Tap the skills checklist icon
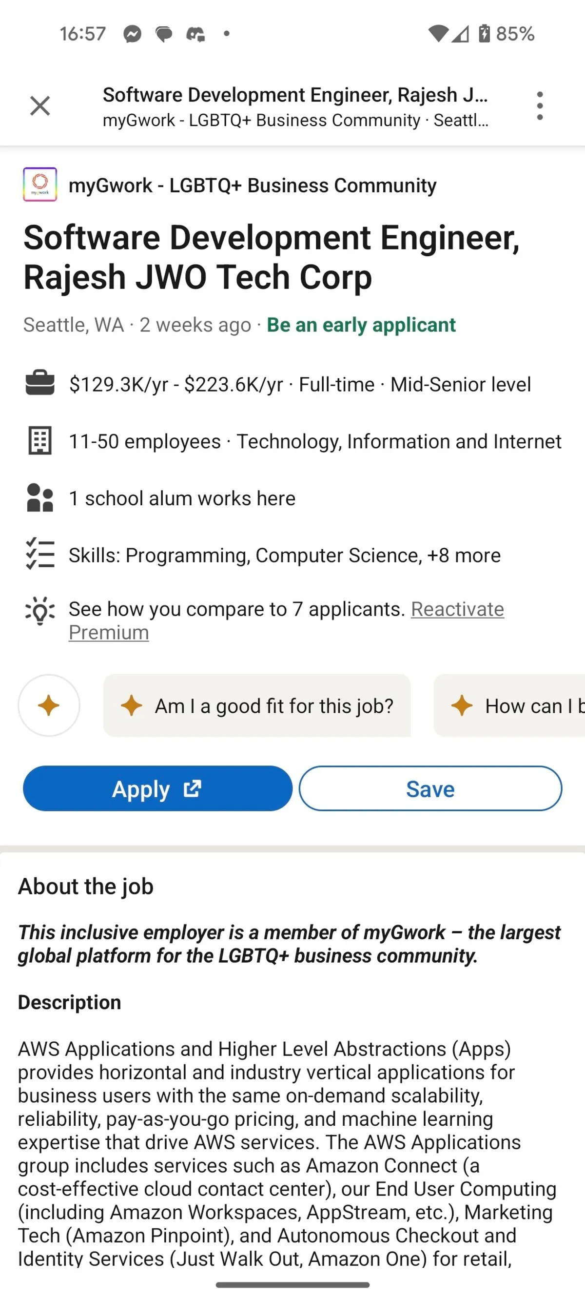 40,554
